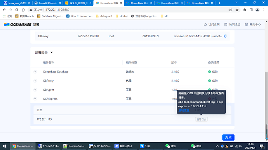This screenshot has width=268, height=150.
Task: Open the Database Migrati... bookmark
Action: [x=50, y=16]
